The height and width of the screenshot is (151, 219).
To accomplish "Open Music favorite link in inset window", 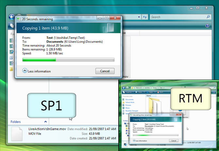I will pyautogui.click(x=127, y=108).
